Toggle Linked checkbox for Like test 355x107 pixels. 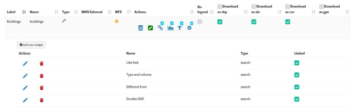click(x=297, y=63)
